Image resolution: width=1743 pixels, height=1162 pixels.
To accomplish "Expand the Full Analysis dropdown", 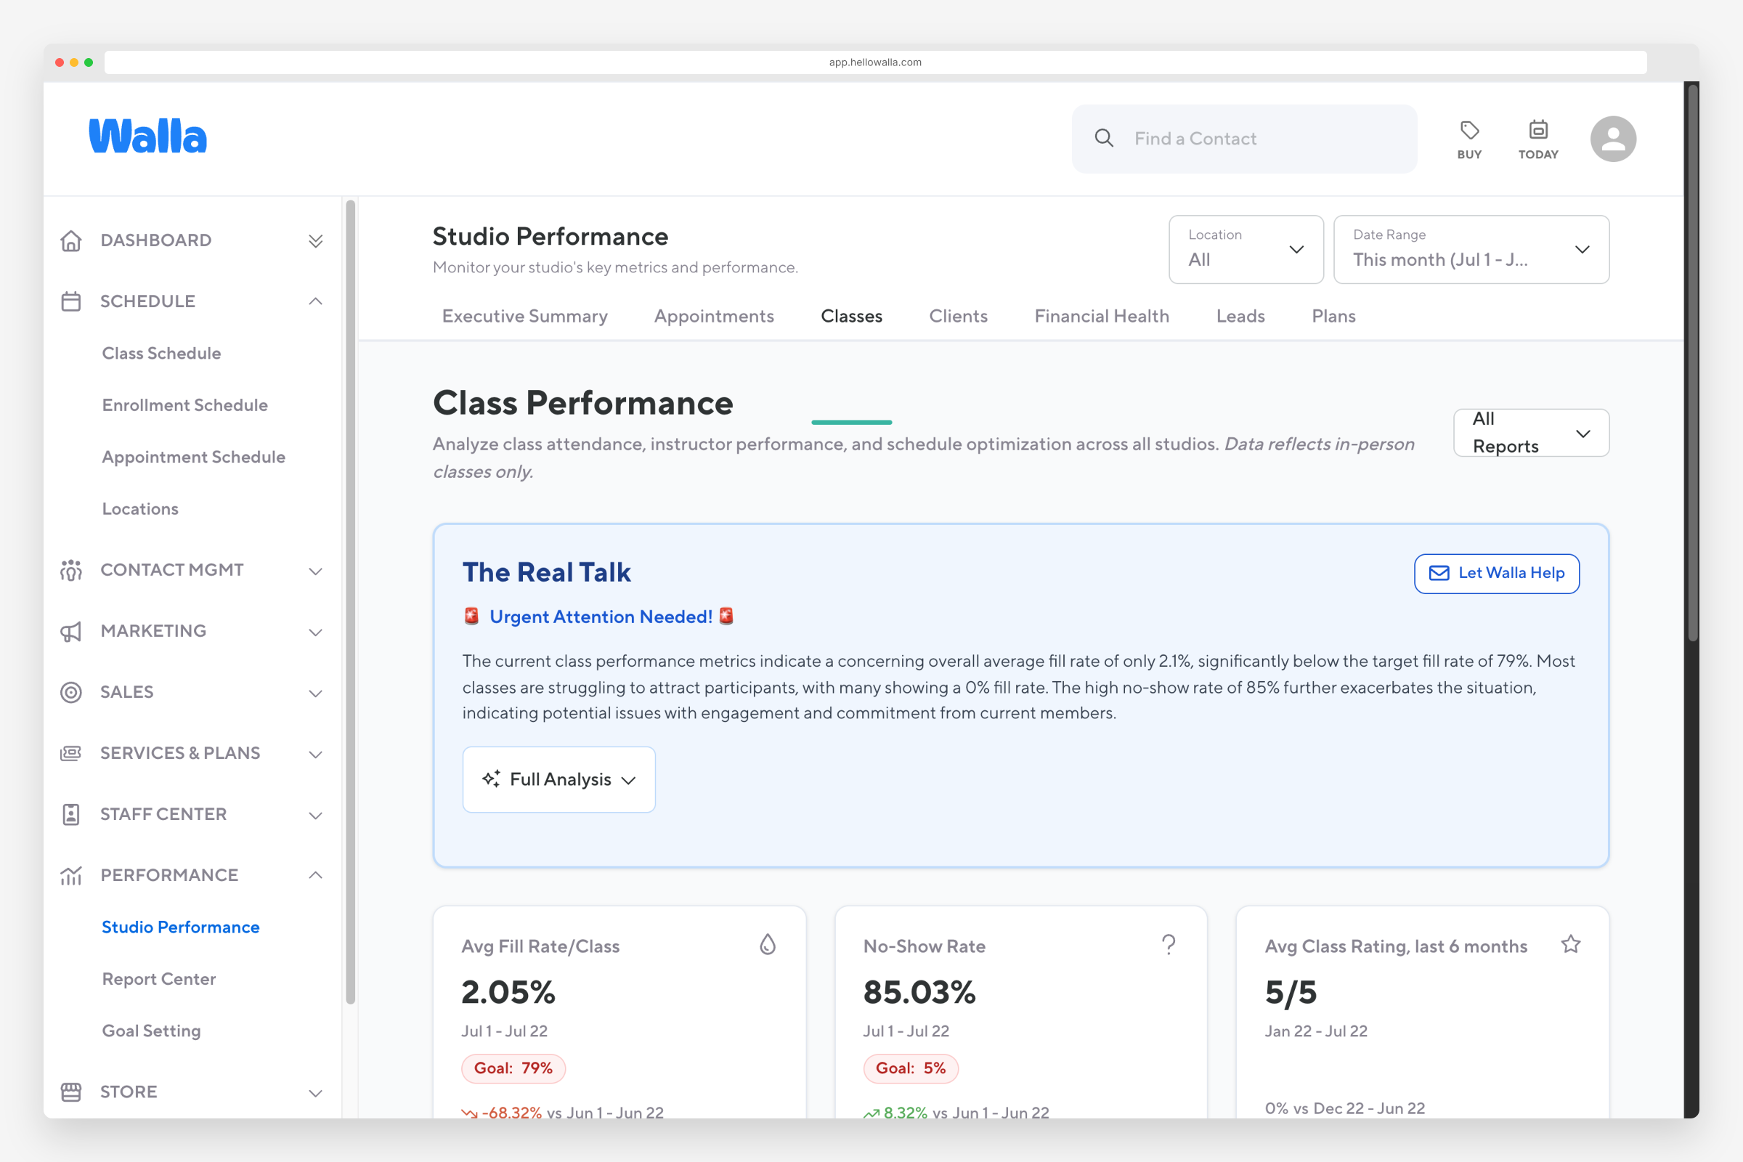I will point(558,779).
